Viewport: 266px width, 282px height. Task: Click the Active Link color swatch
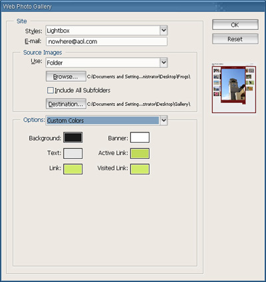click(140, 154)
